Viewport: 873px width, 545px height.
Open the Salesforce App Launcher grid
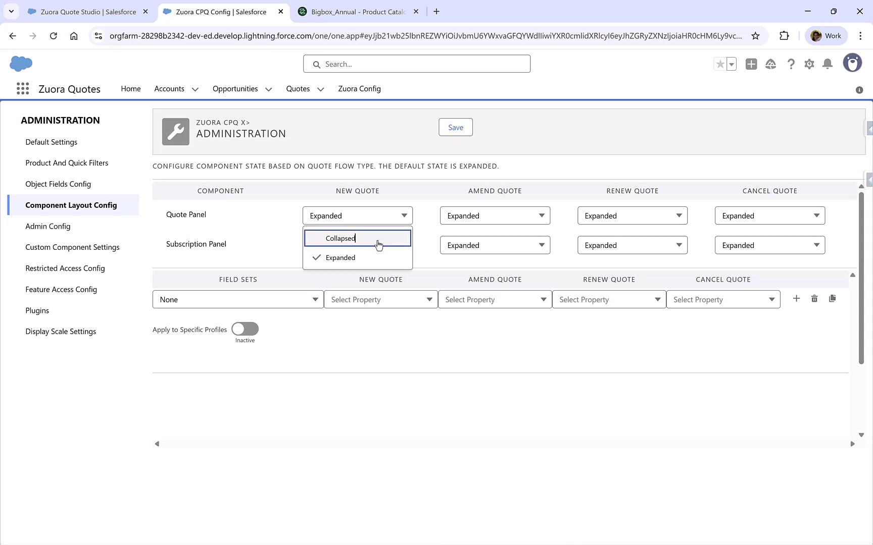[22, 88]
